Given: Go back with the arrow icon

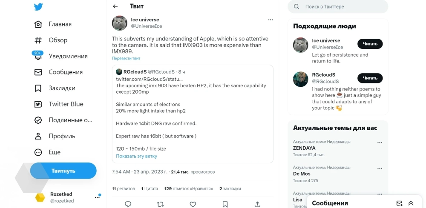Looking at the screenshot, I should (x=115, y=6).
